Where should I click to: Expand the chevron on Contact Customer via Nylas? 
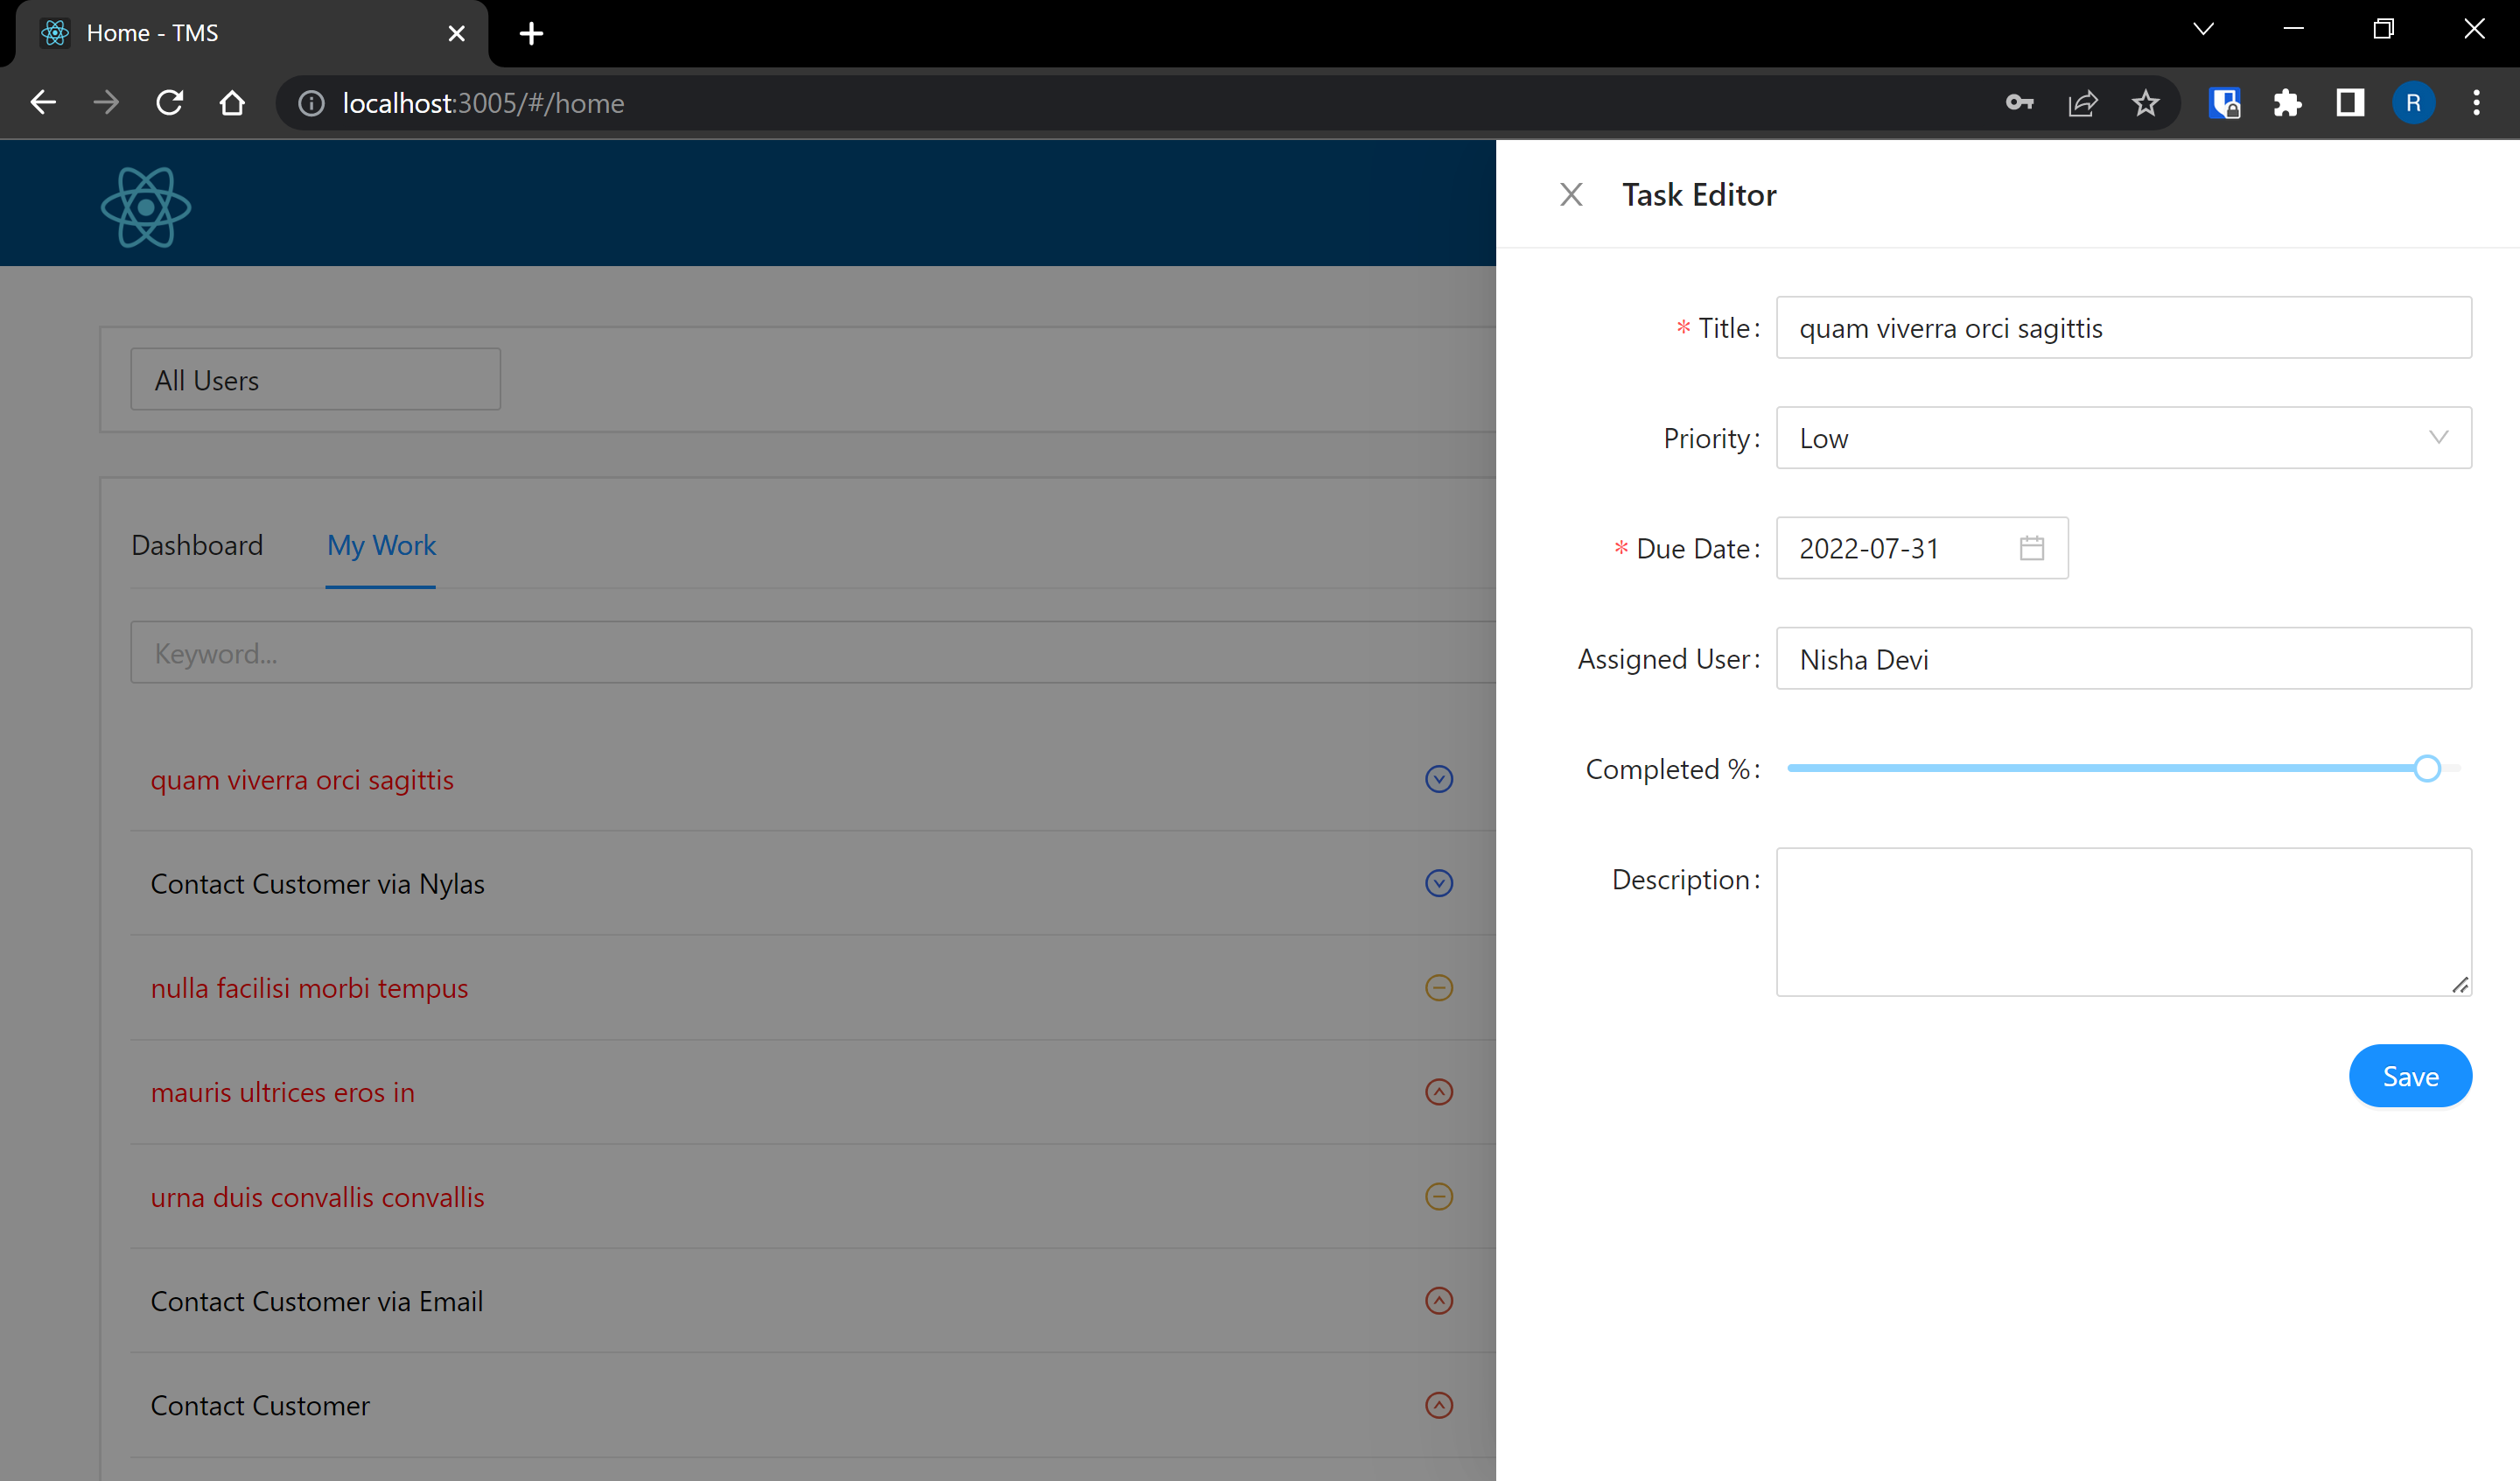(x=1439, y=881)
